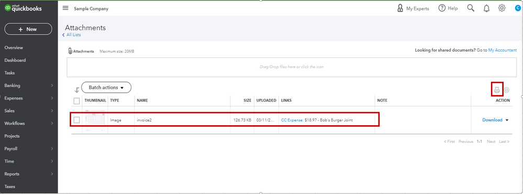Open My Experts

[x=413, y=9]
